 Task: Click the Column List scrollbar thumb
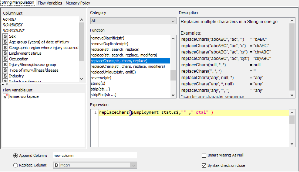tap(81, 42)
